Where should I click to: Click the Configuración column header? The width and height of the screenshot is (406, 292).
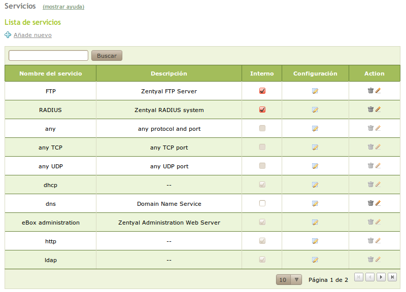pyautogui.click(x=315, y=74)
